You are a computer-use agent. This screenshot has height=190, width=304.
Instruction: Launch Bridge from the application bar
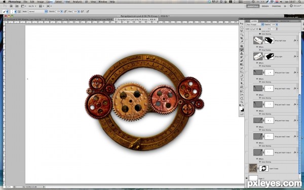coord(11,6)
